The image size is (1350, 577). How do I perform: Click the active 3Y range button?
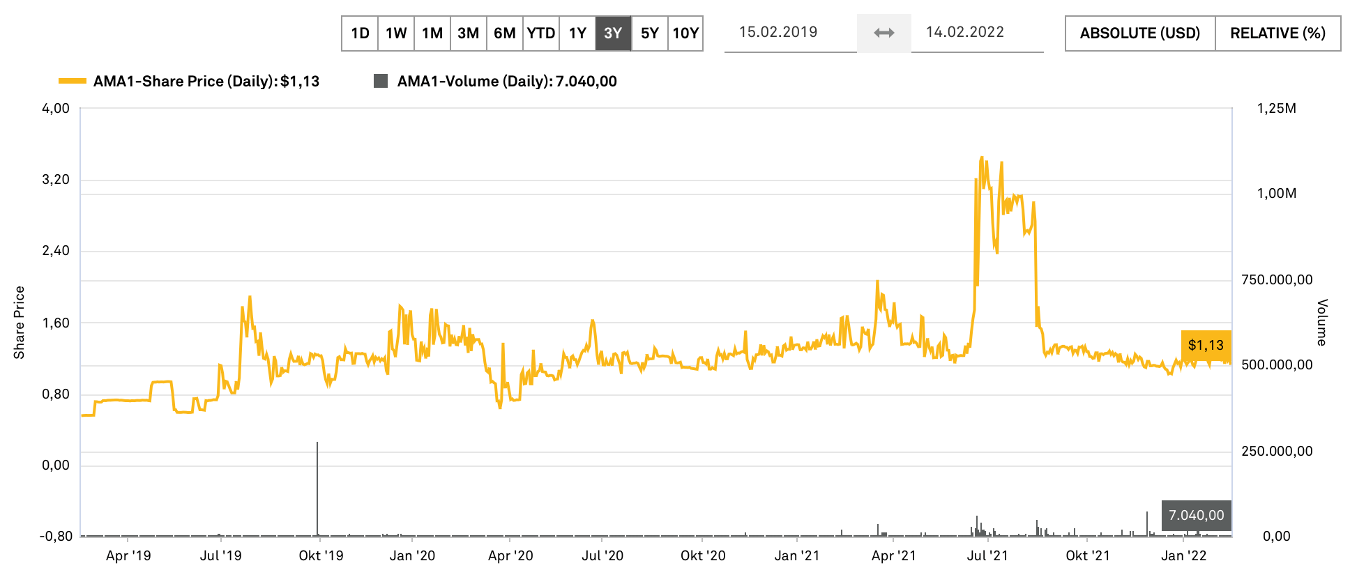click(614, 33)
